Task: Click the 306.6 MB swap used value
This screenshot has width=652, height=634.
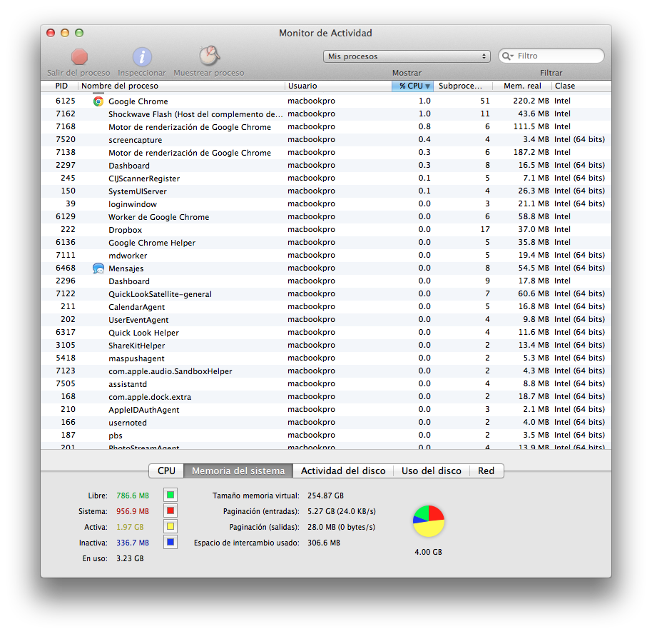Action: pos(324,543)
